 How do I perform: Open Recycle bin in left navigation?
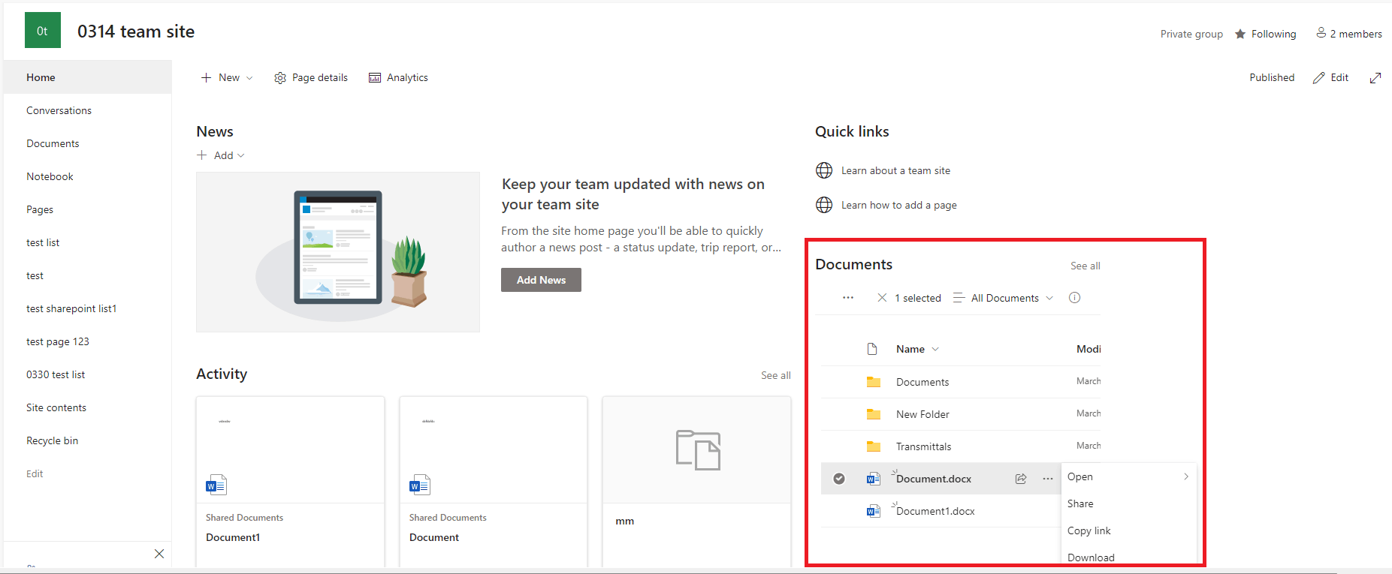click(52, 440)
